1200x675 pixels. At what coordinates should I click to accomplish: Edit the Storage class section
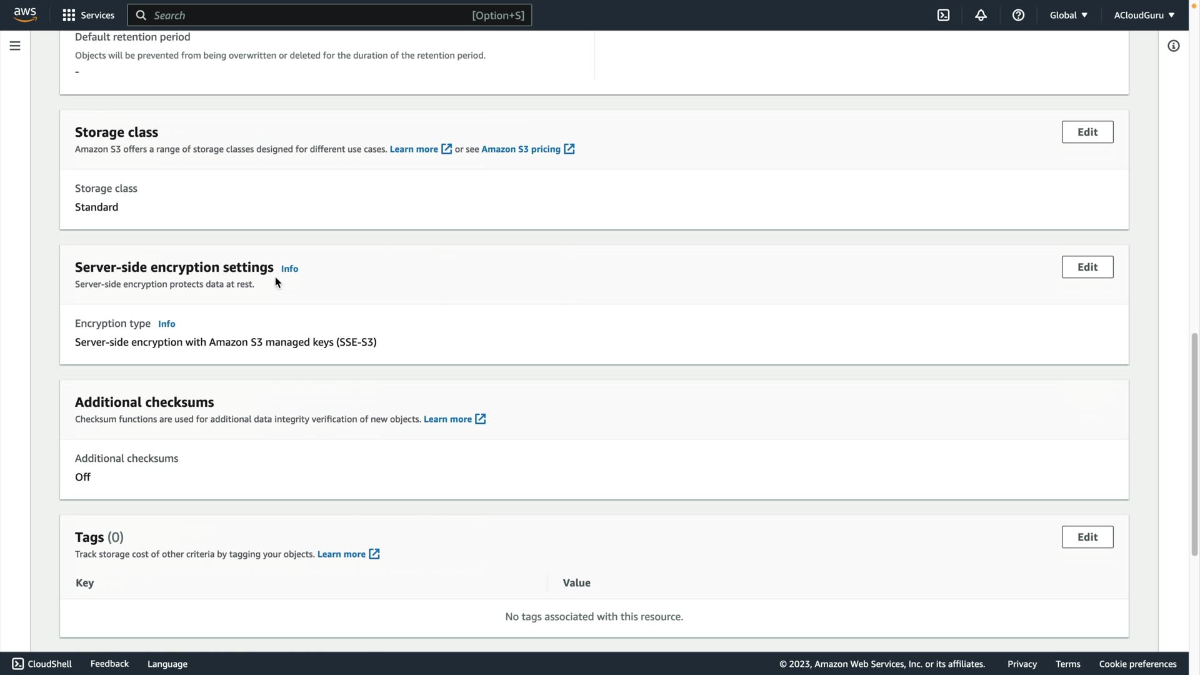(x=1087, y=132)
